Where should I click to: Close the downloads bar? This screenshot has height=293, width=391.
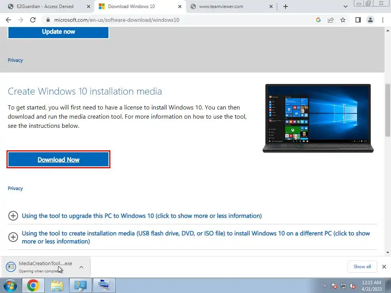[384, 267]
